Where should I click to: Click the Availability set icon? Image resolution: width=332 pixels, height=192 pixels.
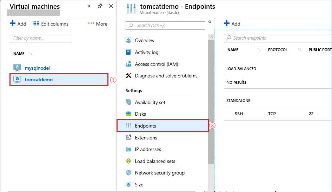click(x=128, y=102)
